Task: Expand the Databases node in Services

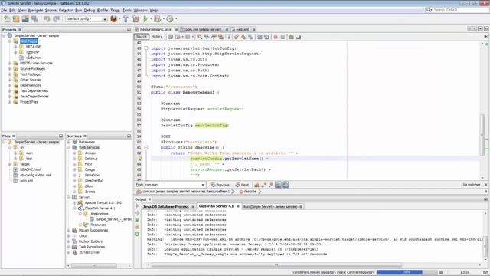Action: 69,142
